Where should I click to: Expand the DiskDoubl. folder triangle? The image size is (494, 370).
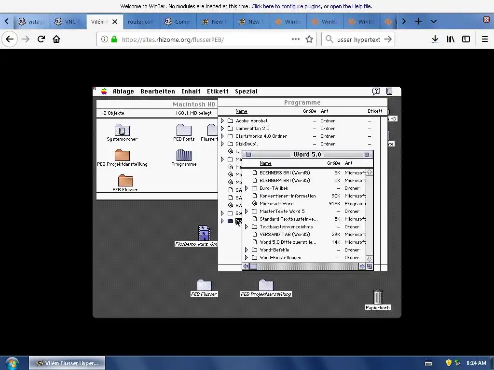pos(222,144)
